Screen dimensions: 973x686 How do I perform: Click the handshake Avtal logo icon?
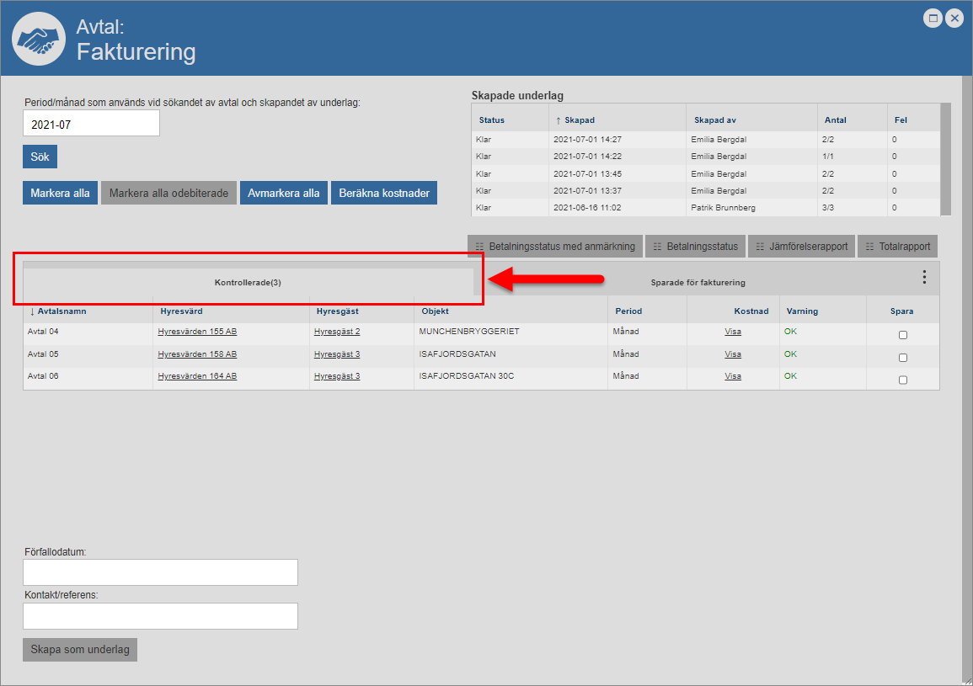point(38,39)
